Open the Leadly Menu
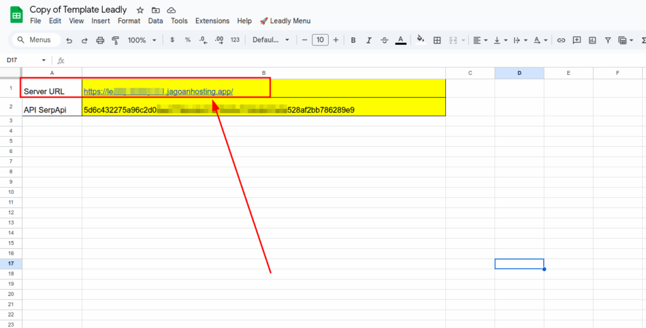646x328 pixels. [285, 21]
